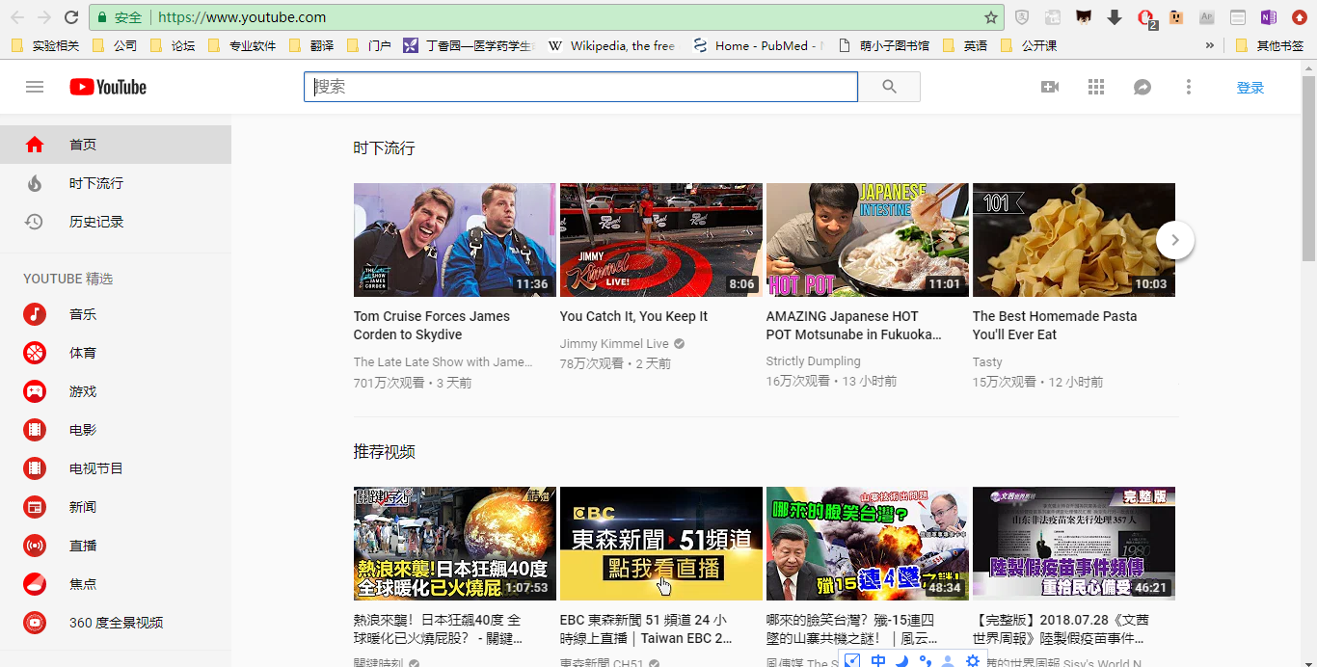Viewport: 1317px width, 667px height.
Task: Click the AP extension icon
Action: click(x=1207, y=17)
